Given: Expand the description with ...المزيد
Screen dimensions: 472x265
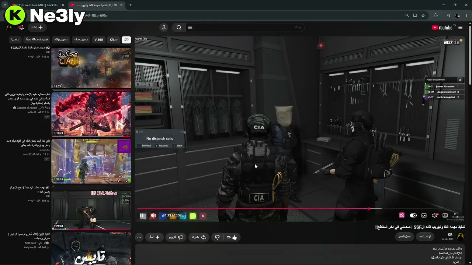Looking at the screenshot, I should tap(457, 262).
